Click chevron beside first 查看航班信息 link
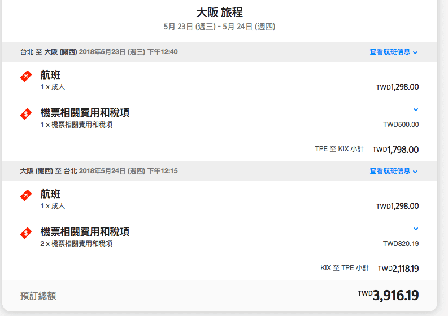This screenshot has width=448, height=316. tap(415, 52)
